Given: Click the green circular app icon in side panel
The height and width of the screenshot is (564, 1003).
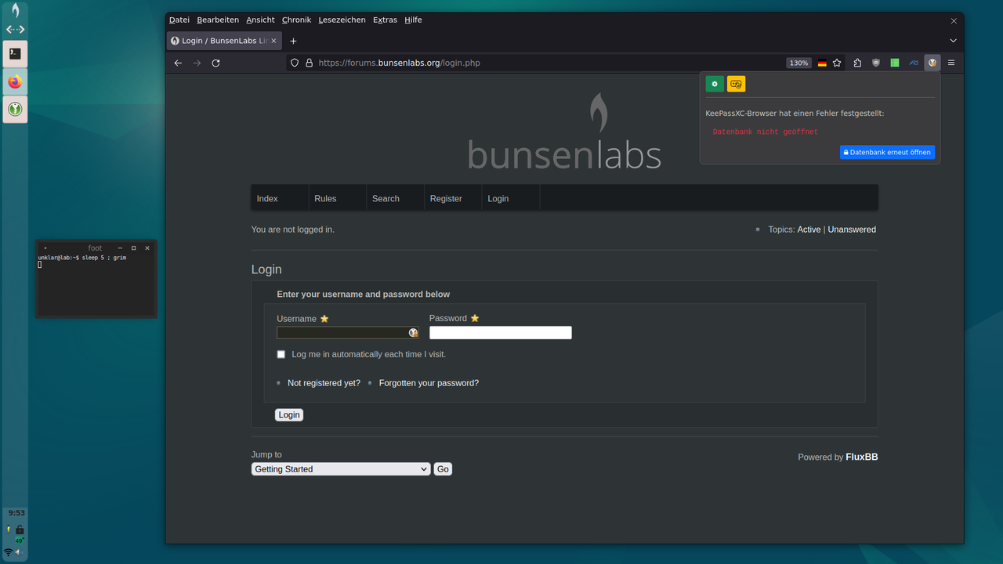Looking at the screenshot, I should [15, 110].
